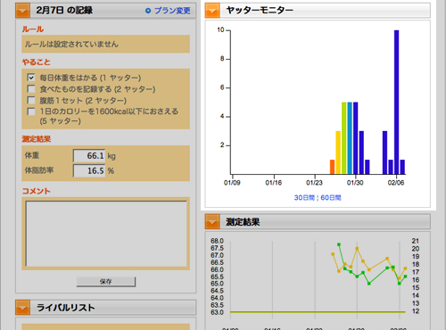Click the 保存 save button

106,282
